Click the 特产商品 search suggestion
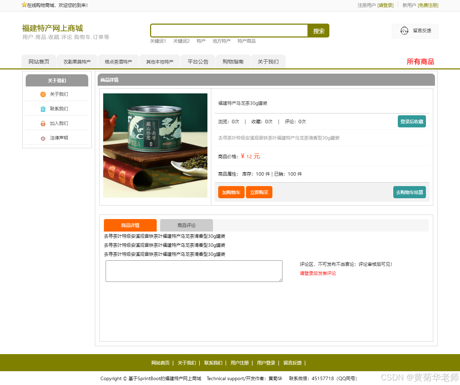Viewport: 460px width, 385px height. pos(247,41)
